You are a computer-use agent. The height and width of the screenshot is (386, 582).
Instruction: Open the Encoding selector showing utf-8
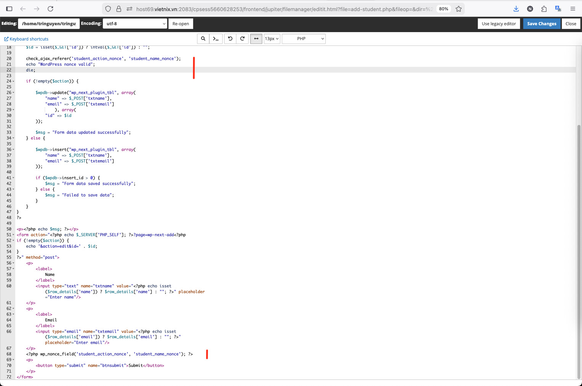click(135, 23)
